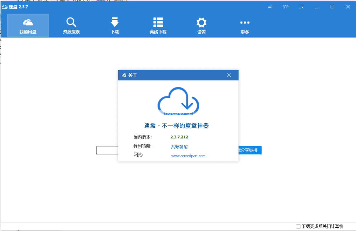Image resolution: width=356 pixels, height=231 pixels.
Task: Click the 速盘 cloud icon in title bar
Action: pyautogui.click(x=4, y=7)
